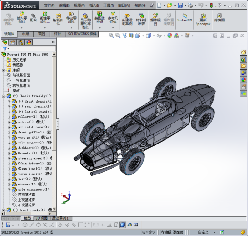The width and height of the screenshot is (248, 236).
Task: Click the Zoom to Fit magnifier icon
Action: tap(111, 35)
